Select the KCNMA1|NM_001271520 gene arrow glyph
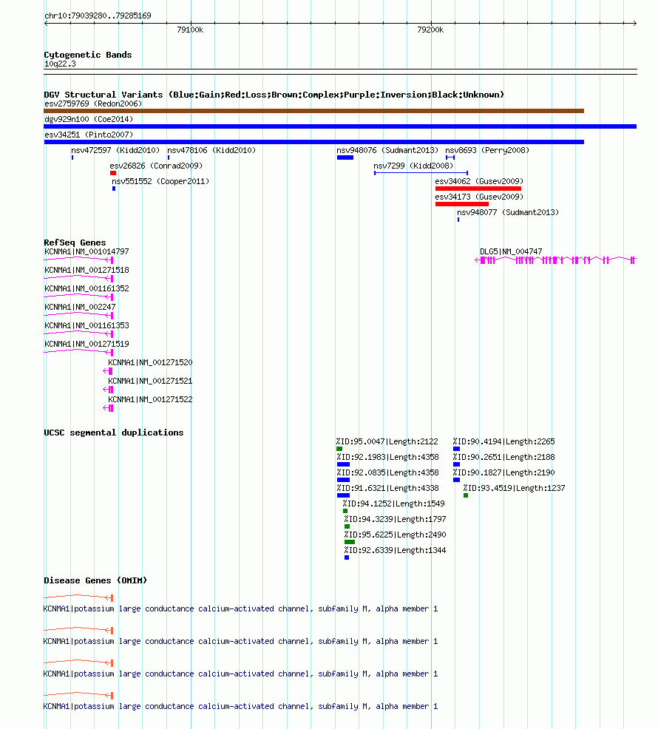658x729 pixels. click(x=108, y=371)
